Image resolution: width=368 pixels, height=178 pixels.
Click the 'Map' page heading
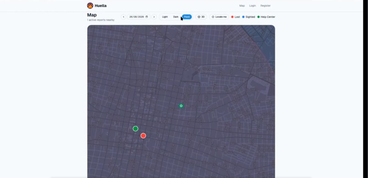[92, 15]
